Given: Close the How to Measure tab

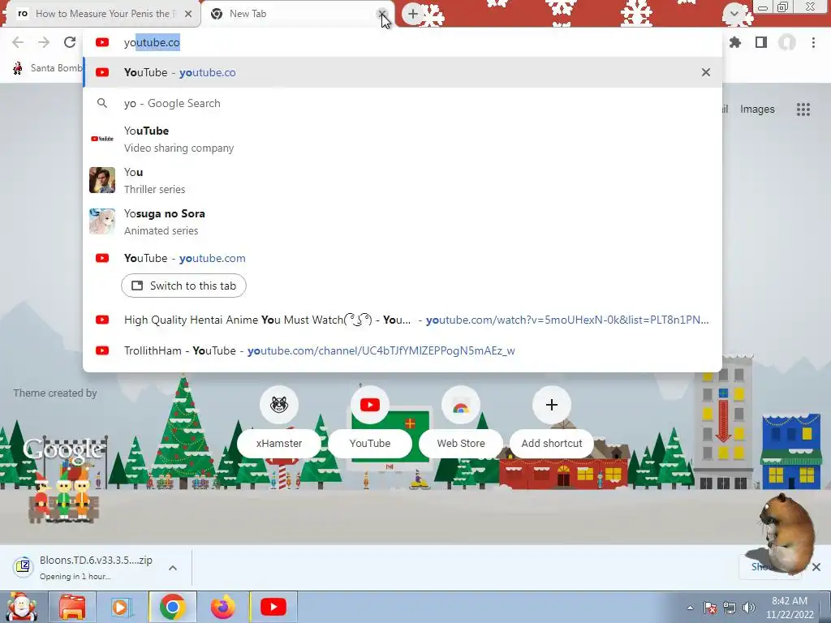Looking at the screenshot, I should point(188,14).
